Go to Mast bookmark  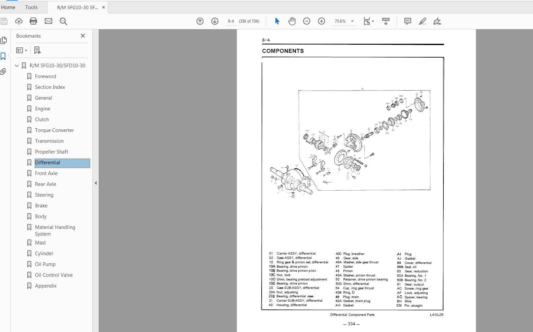40,243
